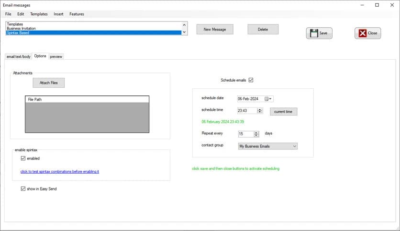Image resolution: width=400 pixels, height=231 pixels.
Task: Open the File menu
Action: coord(8,14)
